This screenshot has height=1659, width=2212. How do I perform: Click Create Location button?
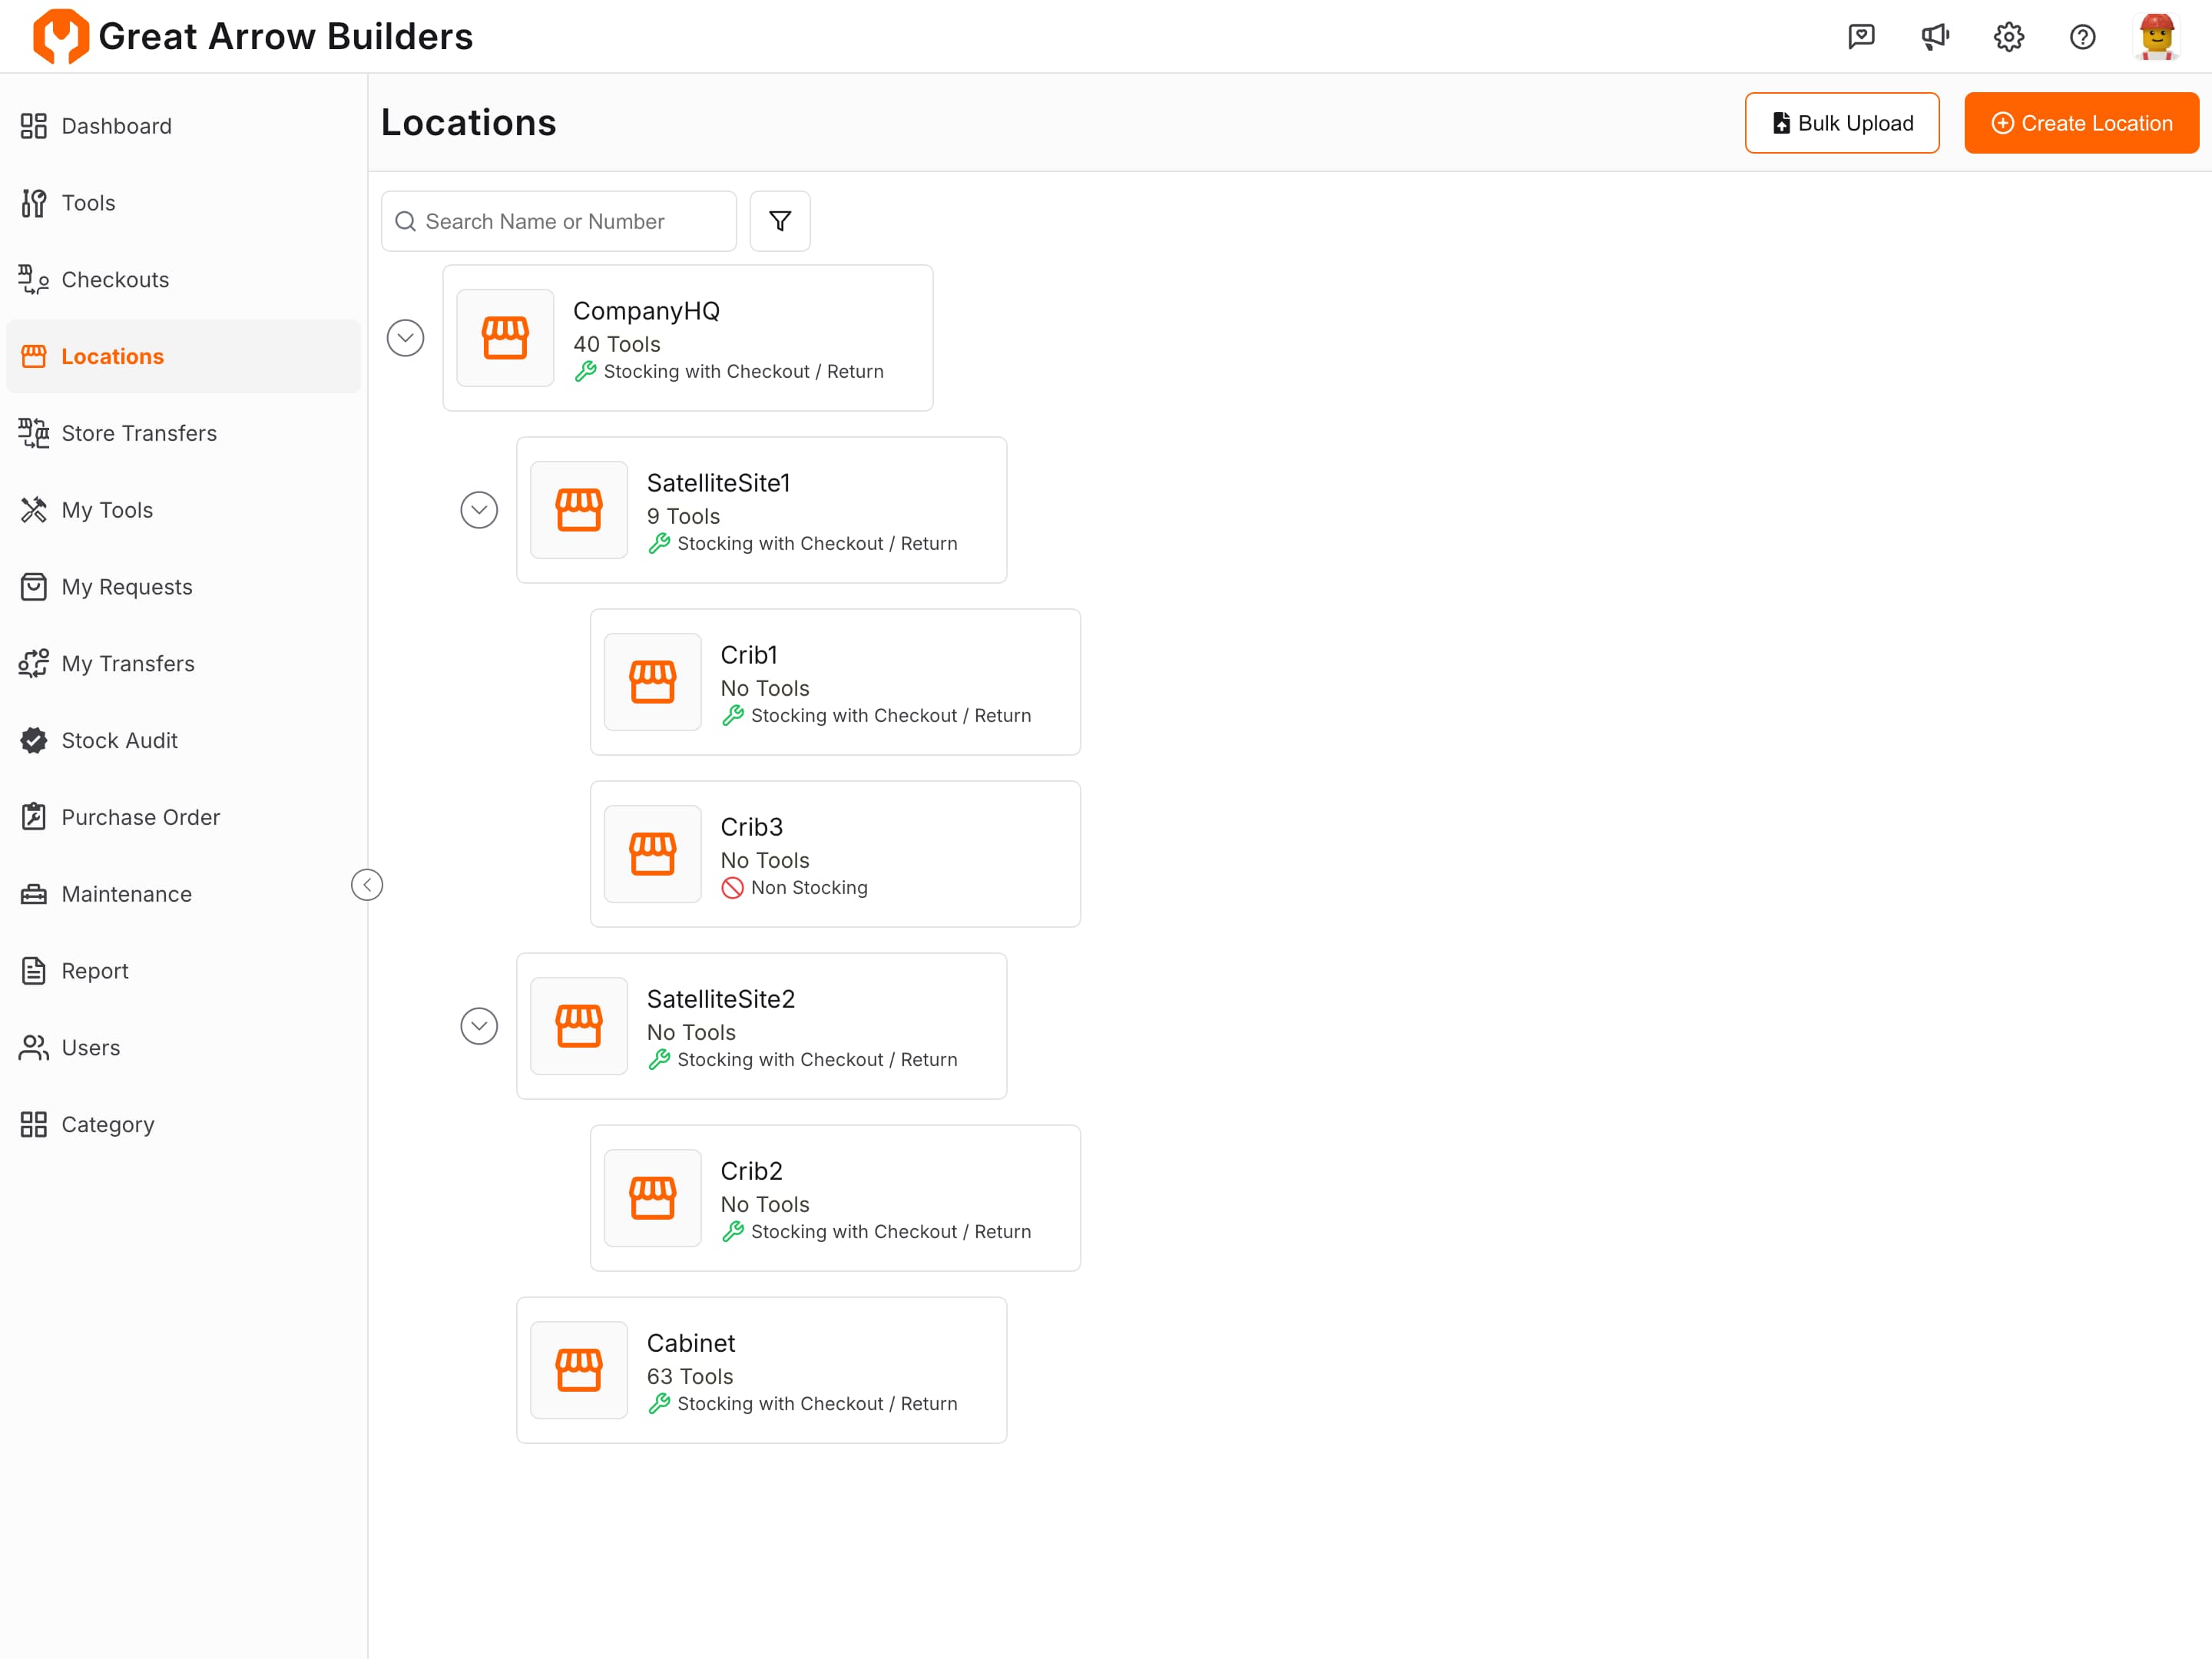(2081, 123)
